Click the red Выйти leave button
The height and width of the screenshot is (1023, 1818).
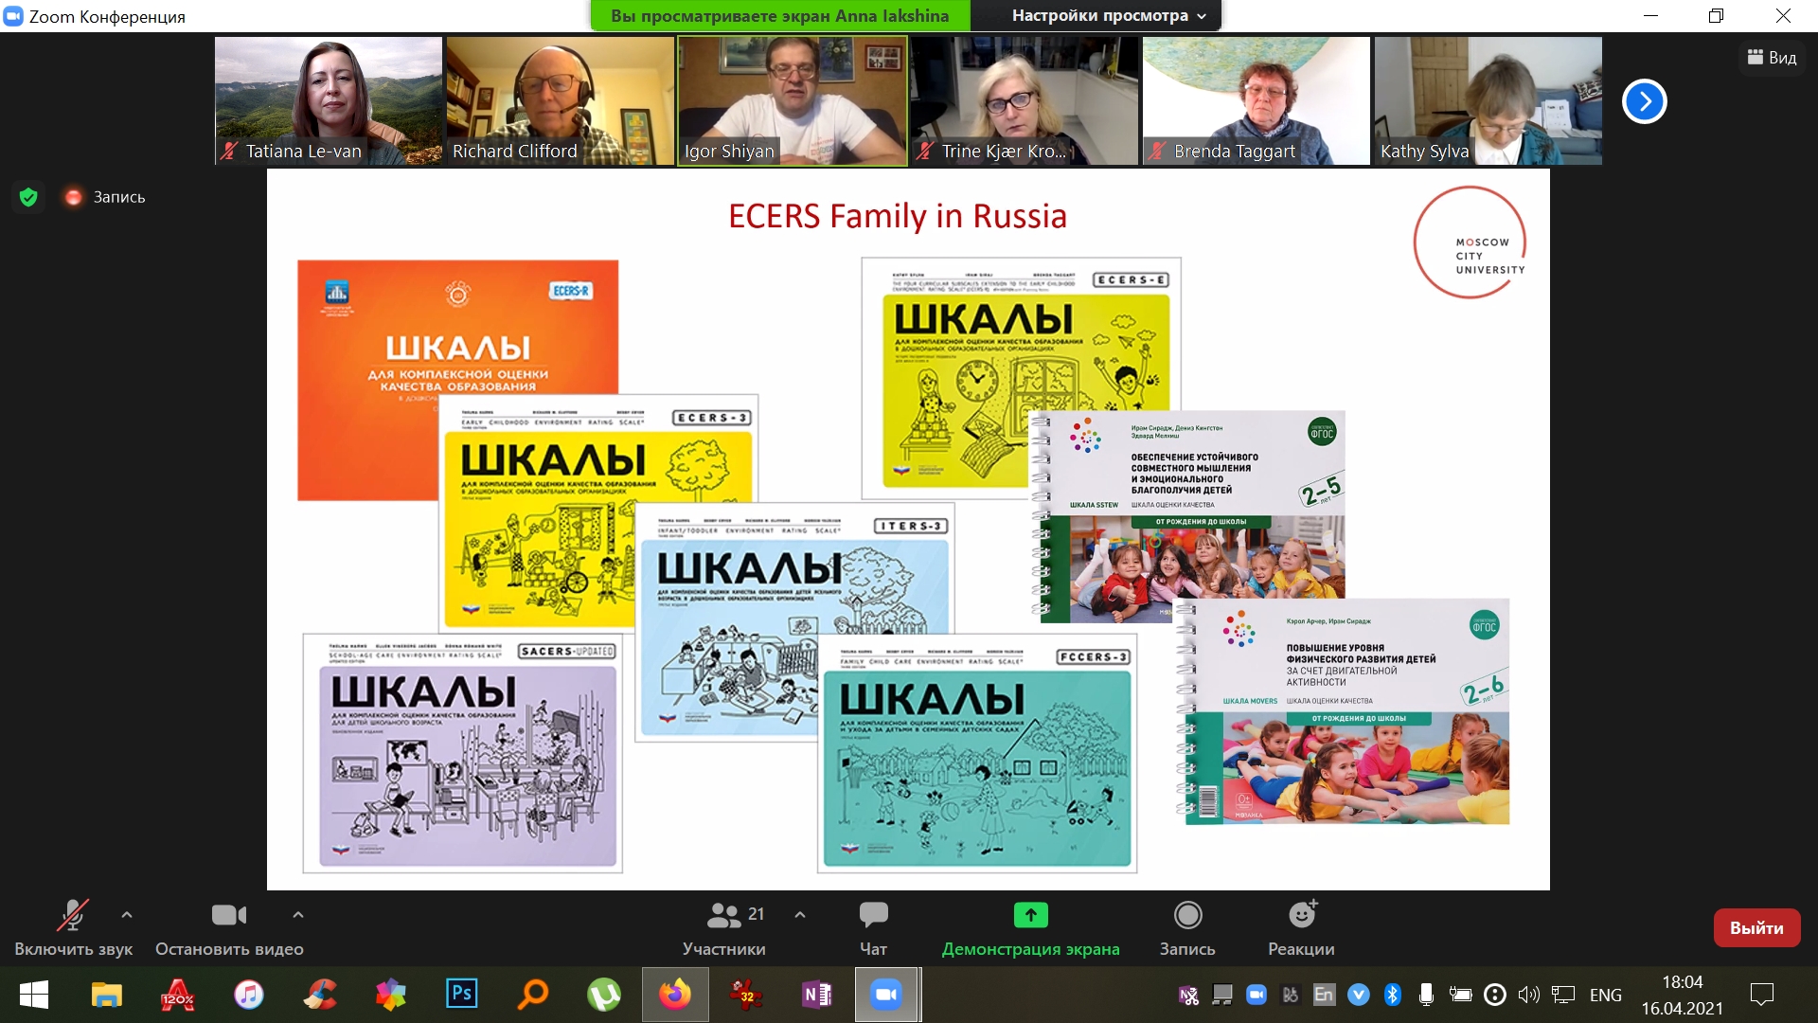1756,928
